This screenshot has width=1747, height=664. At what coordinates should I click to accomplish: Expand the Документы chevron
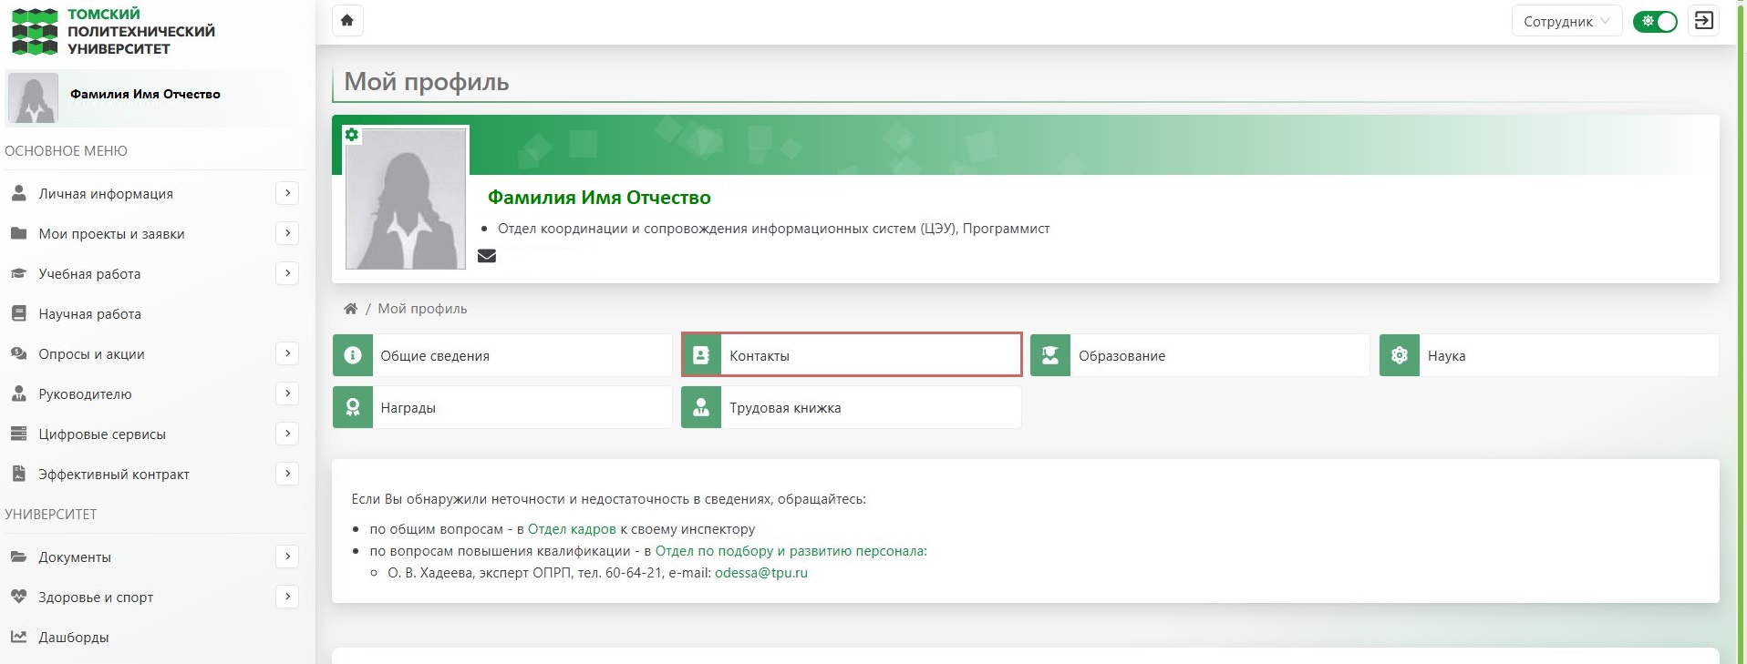pos(287,557)
